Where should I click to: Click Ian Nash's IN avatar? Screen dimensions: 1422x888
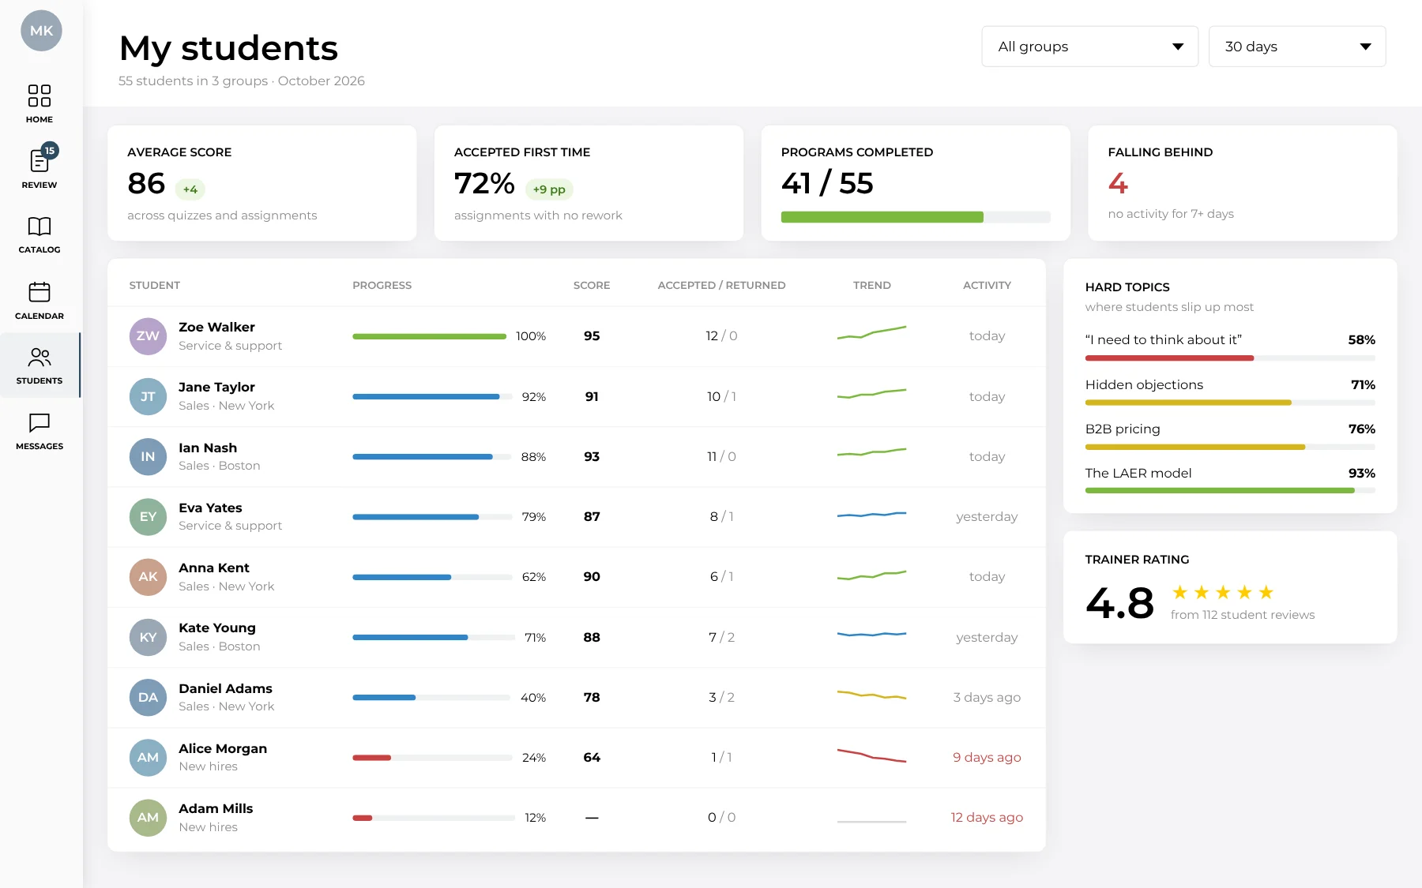tap(148, 457)
